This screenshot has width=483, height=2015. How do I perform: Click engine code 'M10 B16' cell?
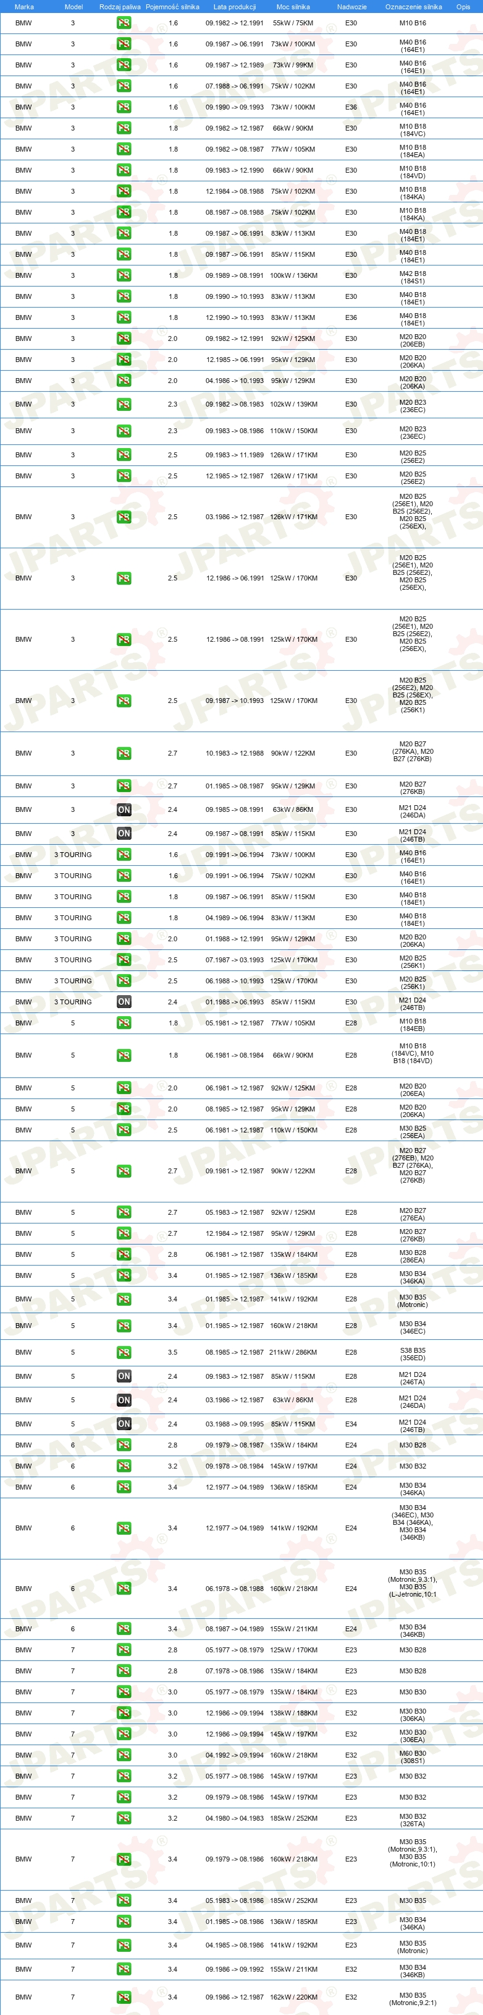coord(413,24)
